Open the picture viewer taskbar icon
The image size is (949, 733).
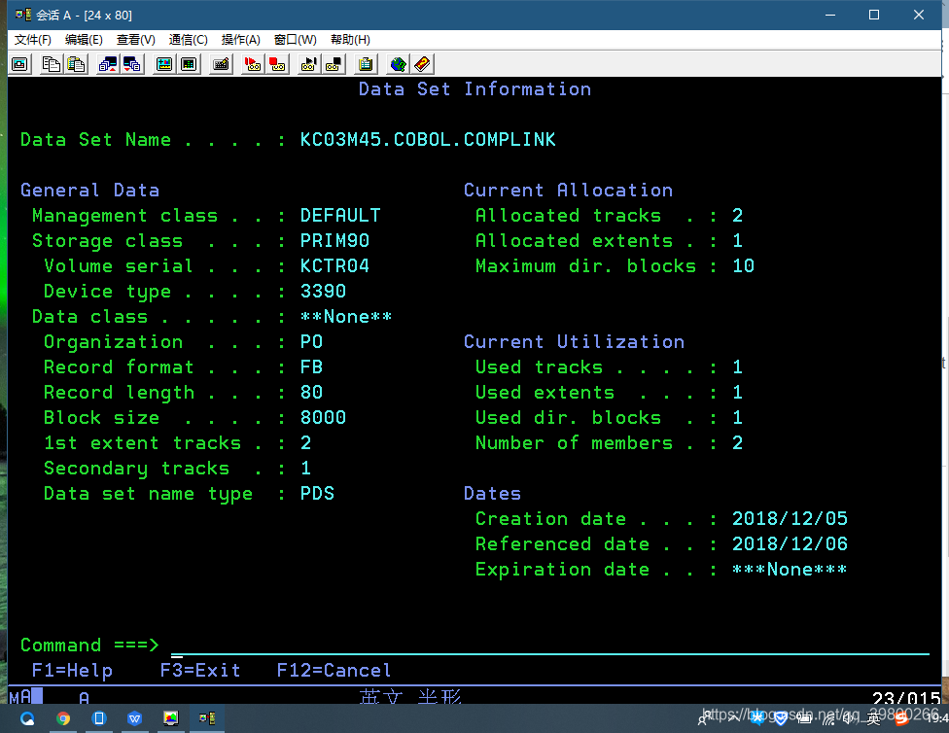[x=171, y=718]
